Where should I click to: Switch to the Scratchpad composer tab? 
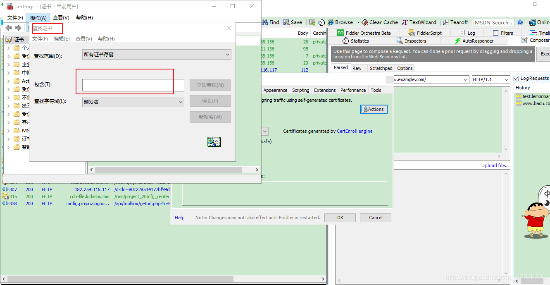click(x=381, y=68)
